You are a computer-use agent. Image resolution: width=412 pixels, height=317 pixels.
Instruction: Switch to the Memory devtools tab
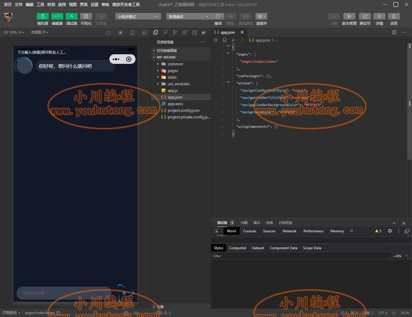tap(337, 231)
